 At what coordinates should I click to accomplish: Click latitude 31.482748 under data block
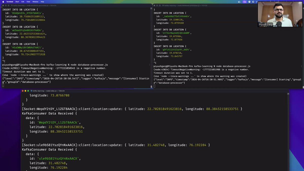[57, 163]
